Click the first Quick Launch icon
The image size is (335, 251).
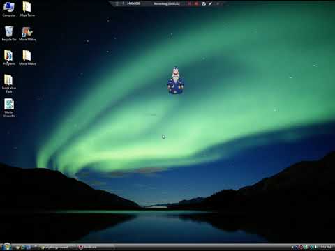coord(17,248)
